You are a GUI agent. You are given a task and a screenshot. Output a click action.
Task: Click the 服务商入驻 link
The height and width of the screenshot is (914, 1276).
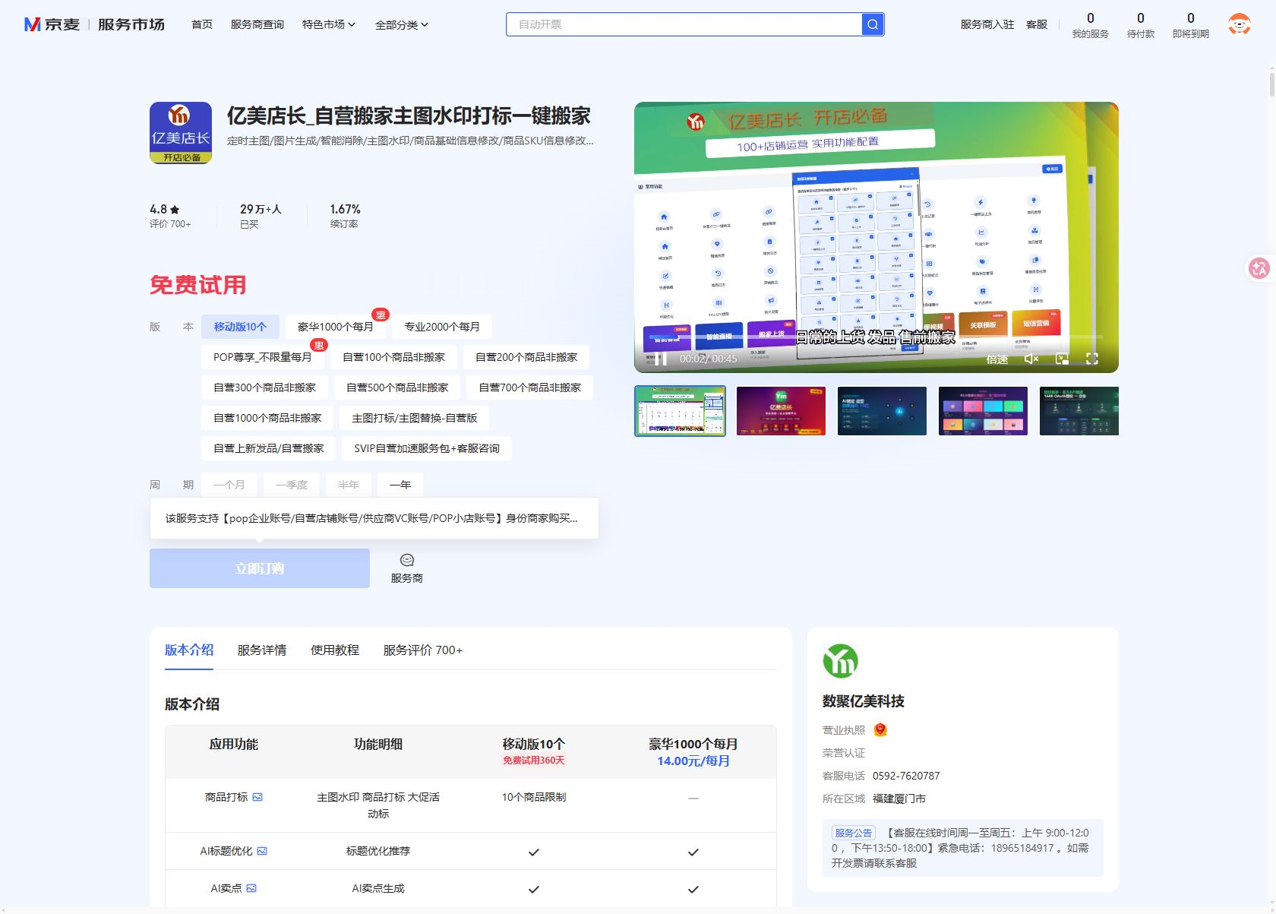coord(987,24)
